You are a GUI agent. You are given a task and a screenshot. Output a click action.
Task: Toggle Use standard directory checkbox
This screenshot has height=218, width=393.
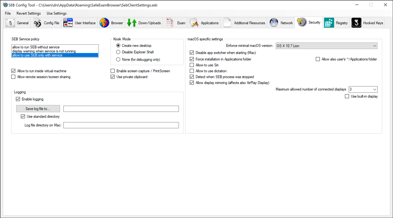click(23, 116)
